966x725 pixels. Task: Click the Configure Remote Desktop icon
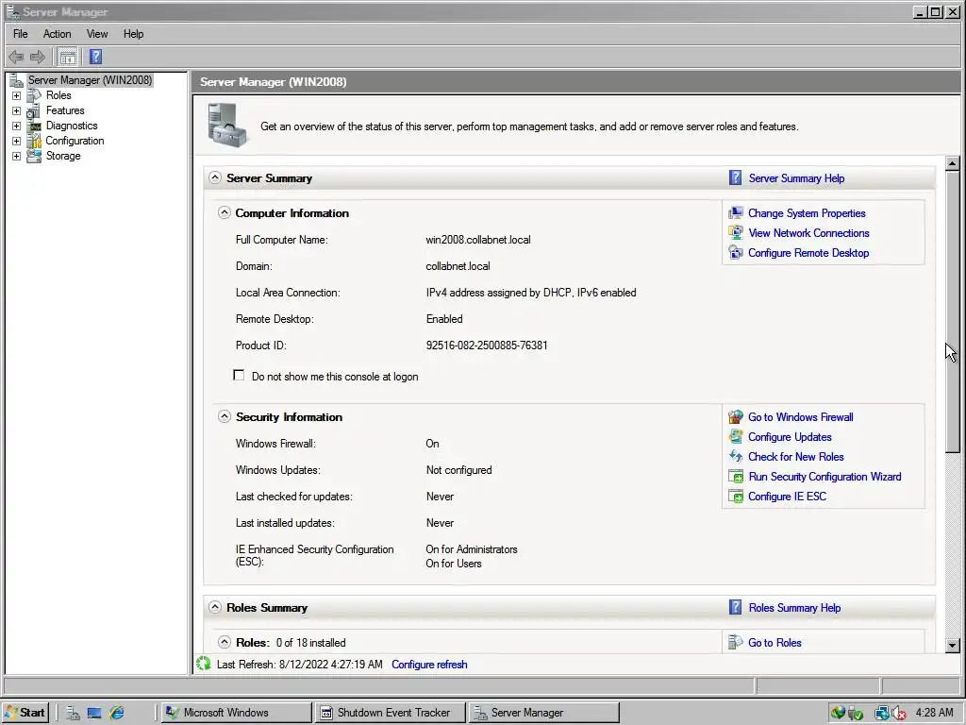click(x=736, y=253)
